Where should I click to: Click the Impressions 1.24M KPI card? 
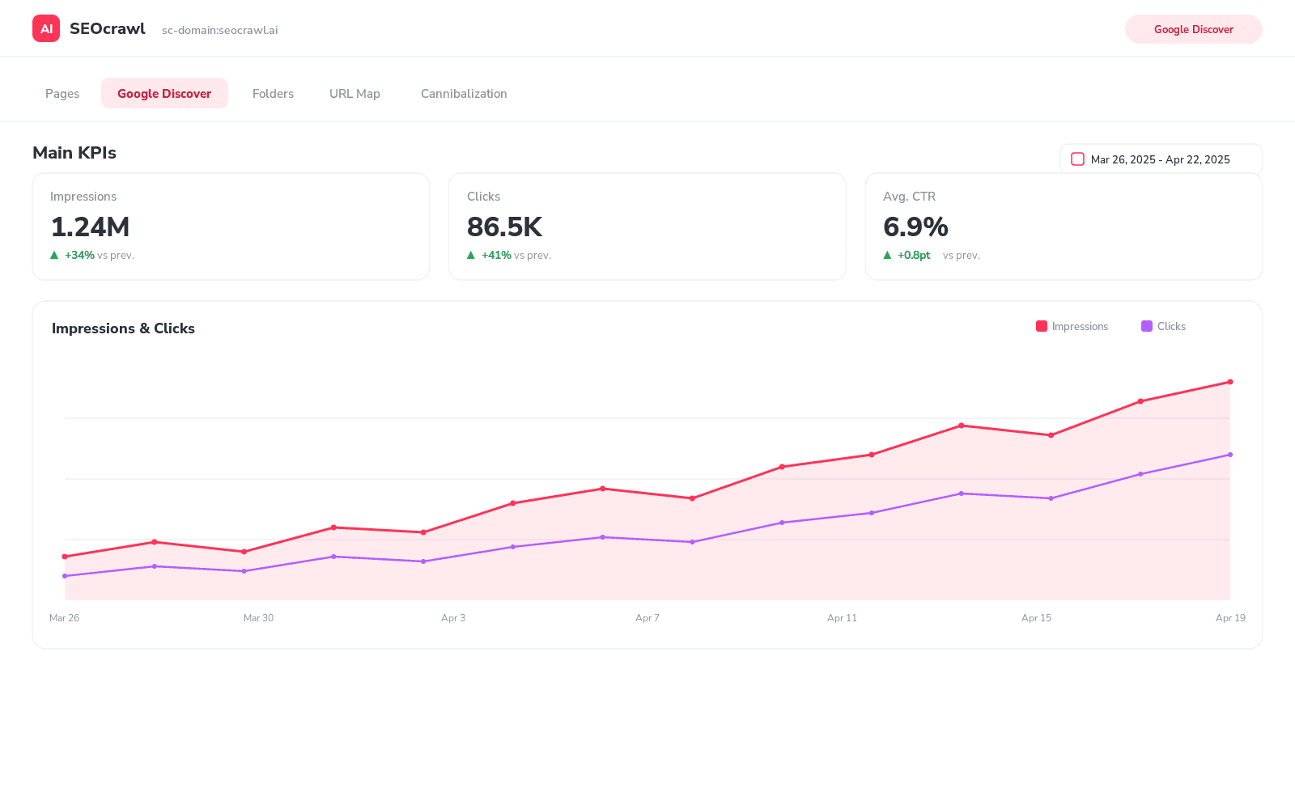231,227
